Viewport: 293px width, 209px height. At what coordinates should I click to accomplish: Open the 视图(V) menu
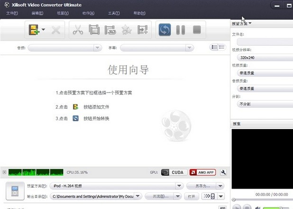(x=63, y=13)
